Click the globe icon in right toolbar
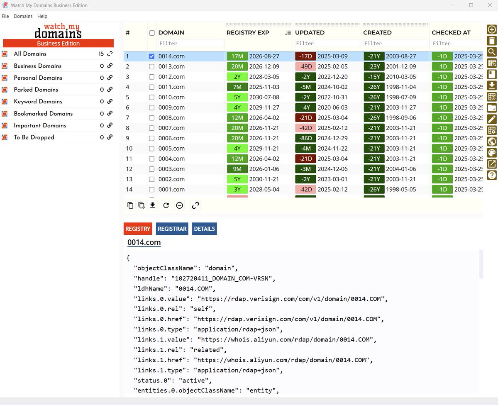The width and height of the screenshot is (498, 405). [492, 142]
